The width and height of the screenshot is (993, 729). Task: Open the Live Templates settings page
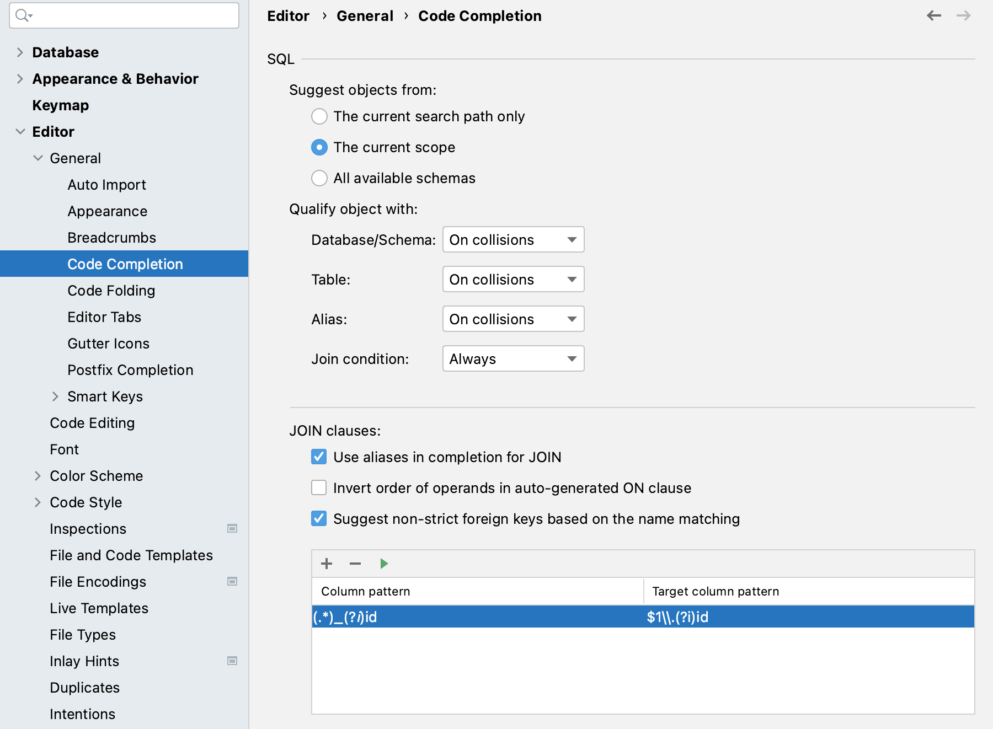point(99,608)
